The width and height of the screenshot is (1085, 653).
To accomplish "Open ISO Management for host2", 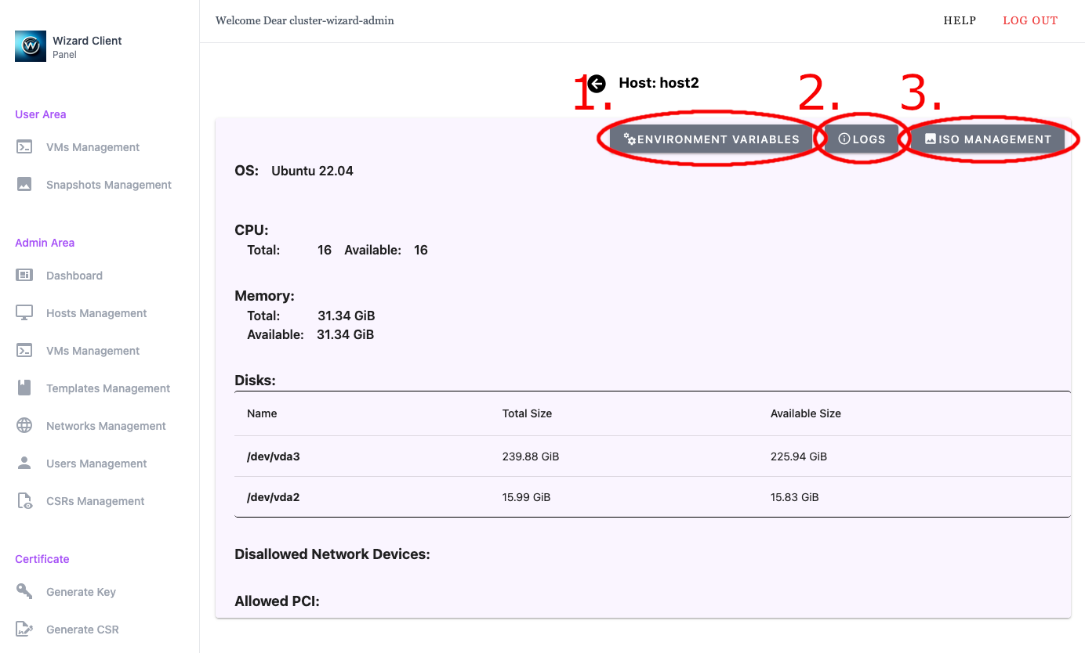I will [988, 139].
